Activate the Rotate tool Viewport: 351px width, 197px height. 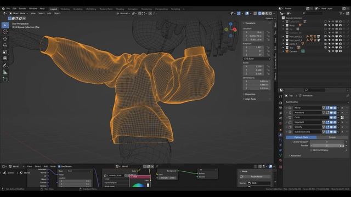click(5, 45)
